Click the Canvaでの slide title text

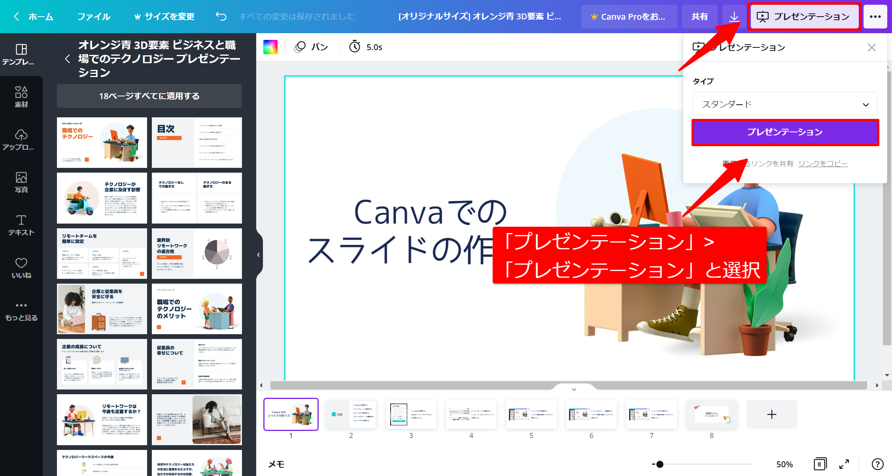pyautogui.click(x=430, y=213)
